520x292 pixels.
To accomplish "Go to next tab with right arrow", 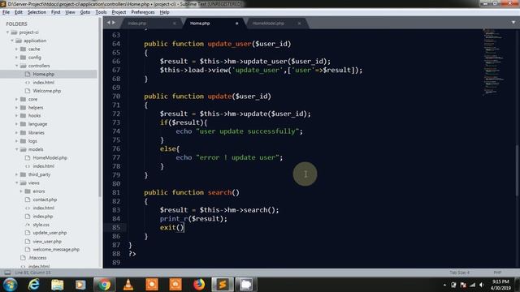I will point(114,23).
